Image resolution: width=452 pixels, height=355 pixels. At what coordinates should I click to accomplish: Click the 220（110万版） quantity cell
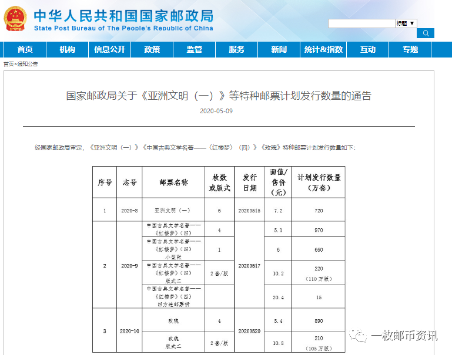tap(319, 273)
